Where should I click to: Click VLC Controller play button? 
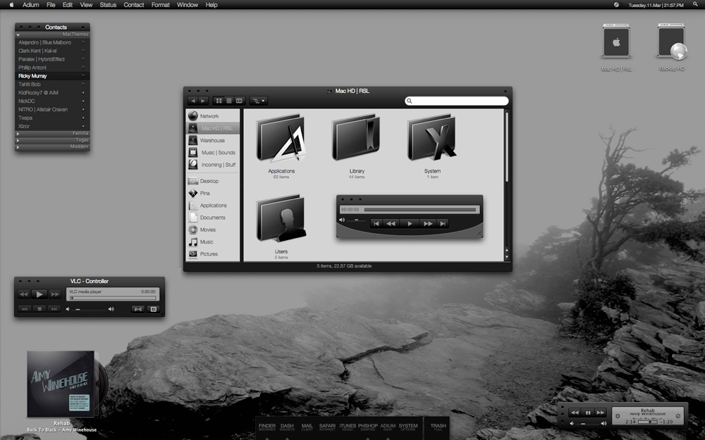(39, 294)
